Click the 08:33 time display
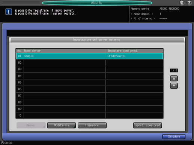Viewport: 194px width, 145px height. 8,143
